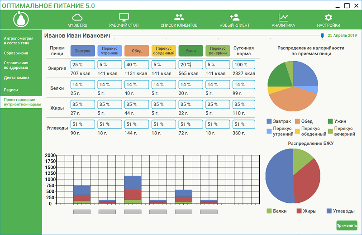Screen dimensions: 362x235
Task: Click the Перекус утренний meal button
Action: (110, 51)
